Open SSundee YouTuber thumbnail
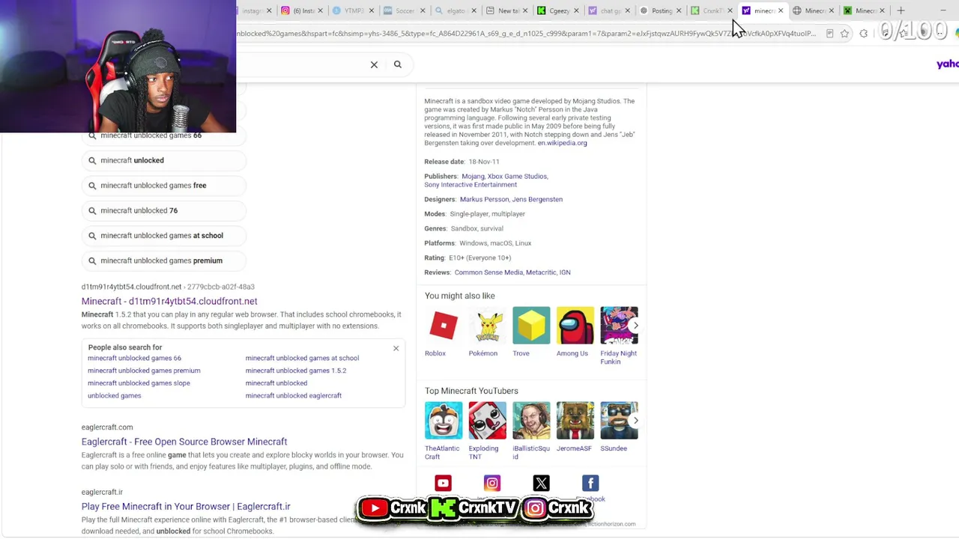The image size is (959, 539). click(x=619, y=421)
